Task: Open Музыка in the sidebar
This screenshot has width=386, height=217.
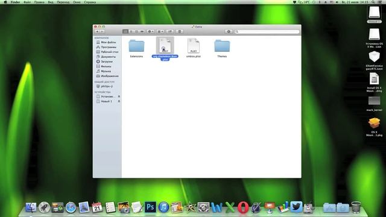Action: (104, 71)
